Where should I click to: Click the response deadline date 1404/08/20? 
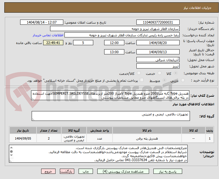(x=158, y=43)
